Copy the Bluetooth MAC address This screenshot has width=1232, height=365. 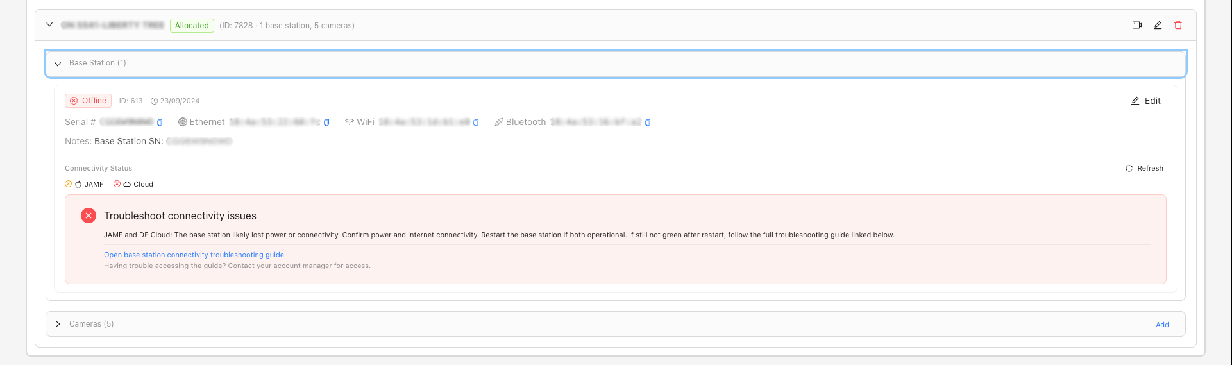click(x=648, y=123)
